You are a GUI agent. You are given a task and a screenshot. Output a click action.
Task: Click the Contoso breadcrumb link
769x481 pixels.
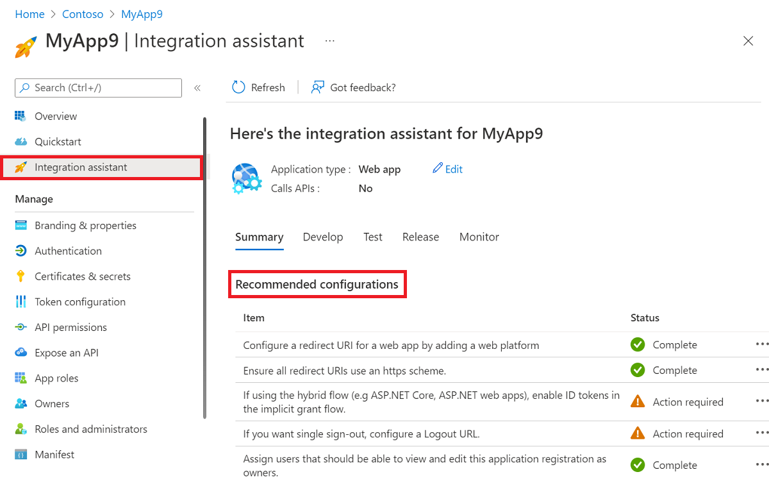(83, 14)
